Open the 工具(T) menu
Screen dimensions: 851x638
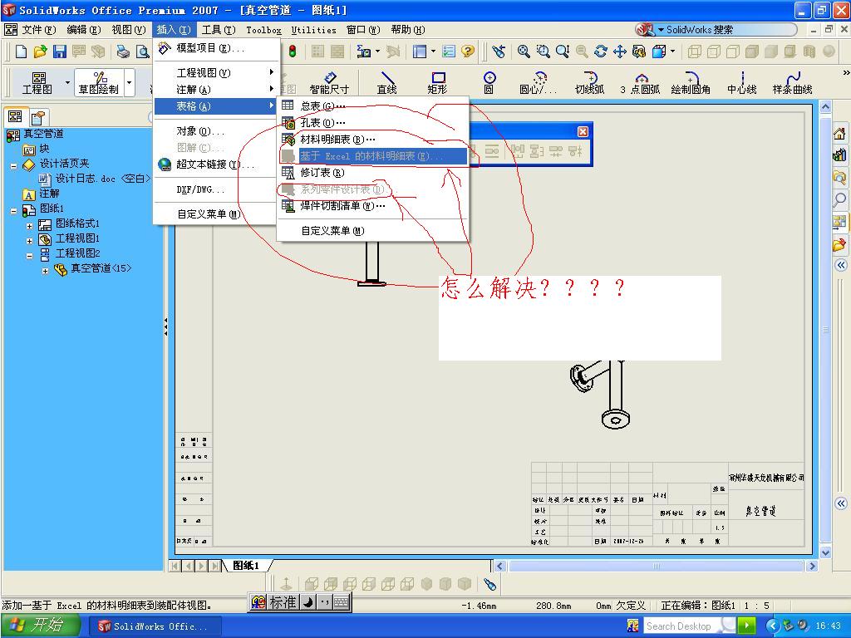pos(219,30)
